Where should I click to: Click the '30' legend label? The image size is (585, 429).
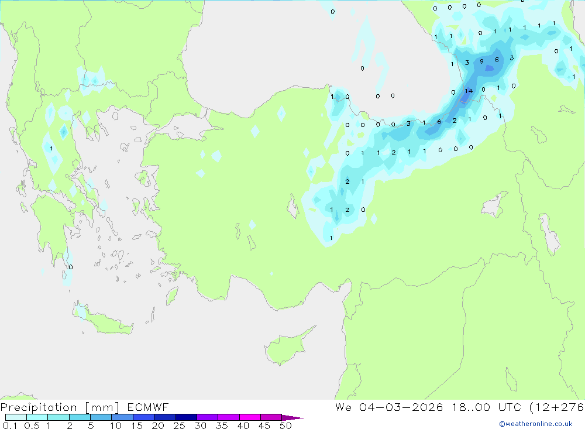click(200, 425)
